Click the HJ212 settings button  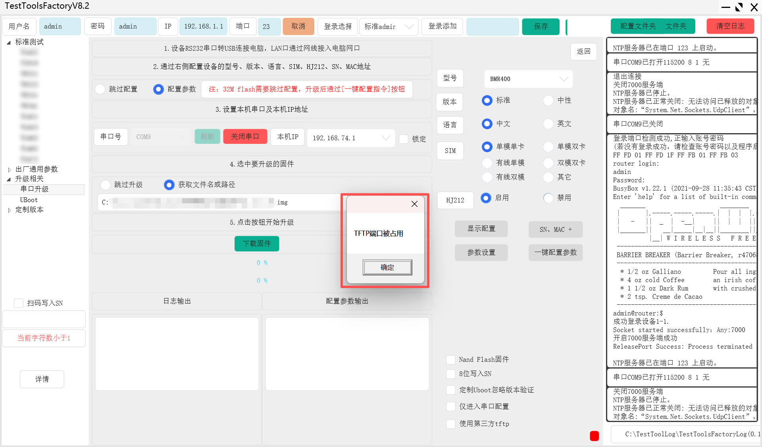[455, 200]
